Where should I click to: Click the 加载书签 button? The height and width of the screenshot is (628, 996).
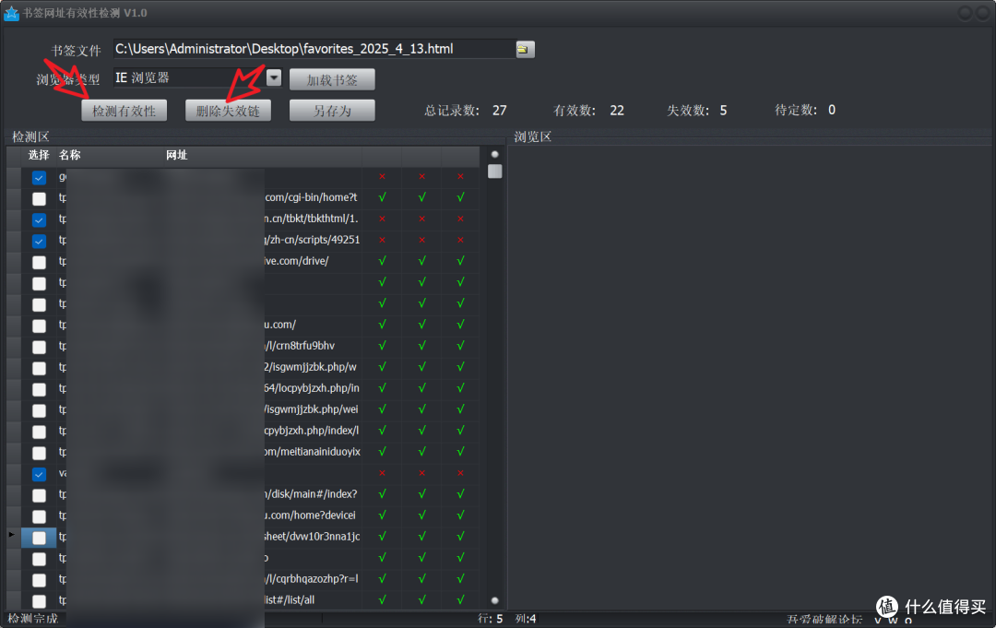coord(332,80)
